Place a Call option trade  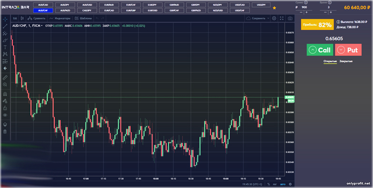click(320, 50)
